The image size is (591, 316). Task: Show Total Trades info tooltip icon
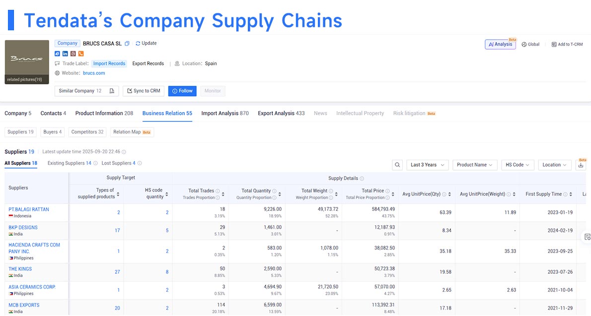click(218, 191)
